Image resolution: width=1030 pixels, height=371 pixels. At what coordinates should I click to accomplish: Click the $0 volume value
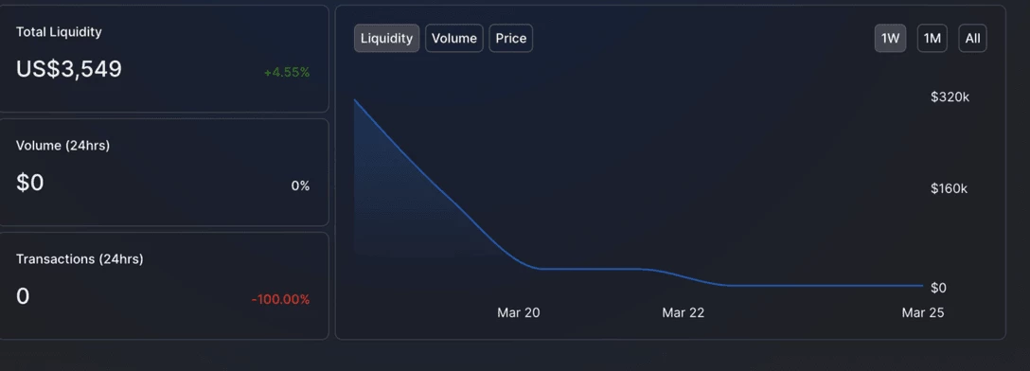(x=29, y=183)
